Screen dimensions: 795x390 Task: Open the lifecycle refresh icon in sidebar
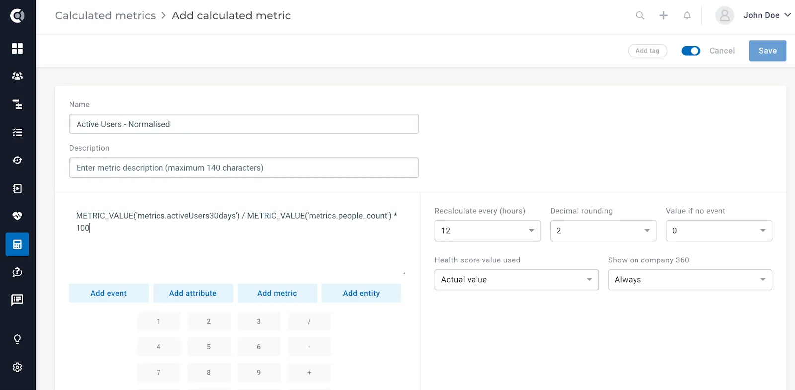[17, 160]
